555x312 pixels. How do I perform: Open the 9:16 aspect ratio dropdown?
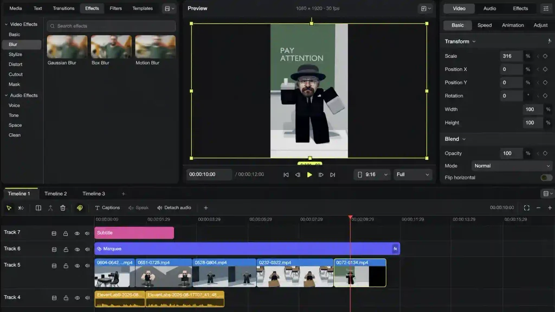[372, 175]
